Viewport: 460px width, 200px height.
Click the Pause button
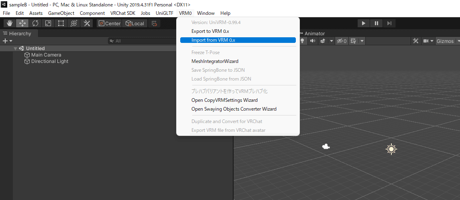[377, 23]
